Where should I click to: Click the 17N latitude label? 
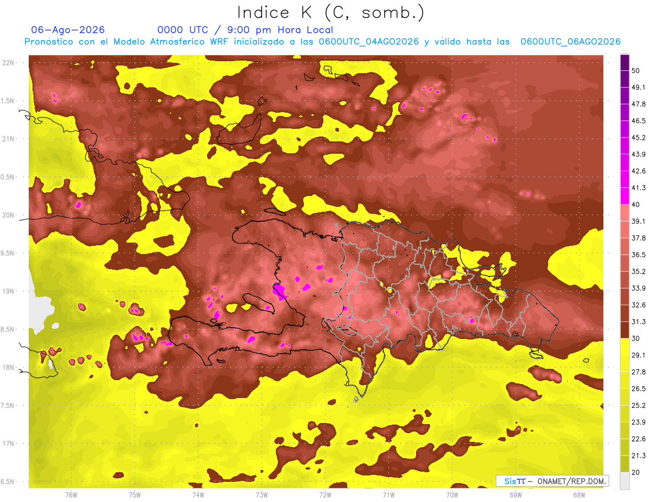coord(8,444)
